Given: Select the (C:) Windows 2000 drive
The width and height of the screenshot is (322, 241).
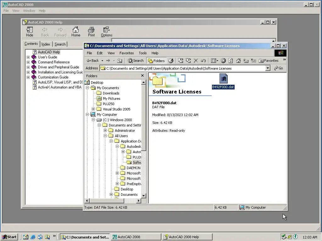Looking at the screenshot, I should [117, 120].
